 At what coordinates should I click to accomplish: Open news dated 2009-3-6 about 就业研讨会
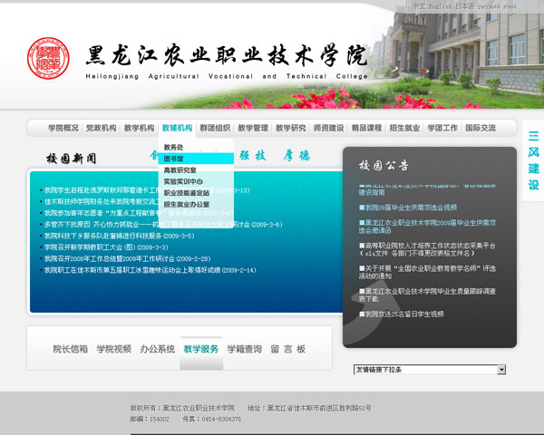pyautogui.click(x=163, y=225)
